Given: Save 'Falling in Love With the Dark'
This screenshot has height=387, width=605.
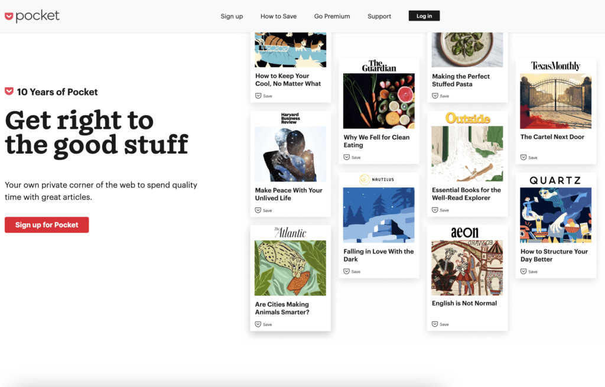Looking at the screenshot, I should [x=352, y=272].
